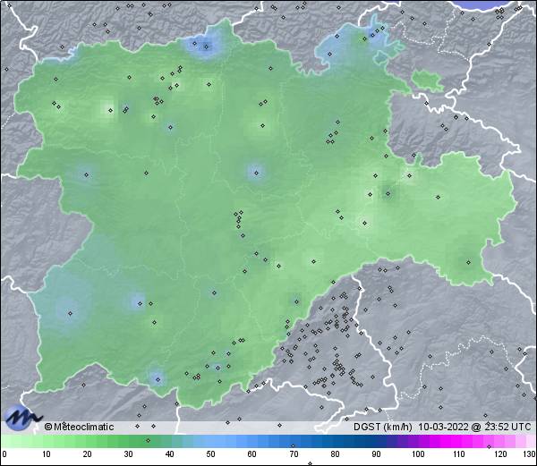Click the 40 label on the scale
537x466 pixels.
click(x=169, y=454)
